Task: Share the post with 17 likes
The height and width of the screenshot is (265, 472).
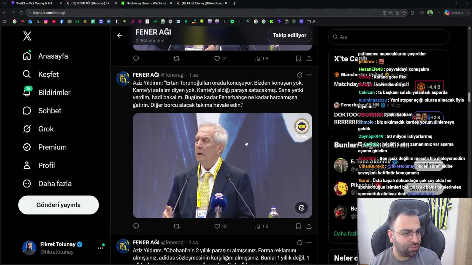Action: 309,59
